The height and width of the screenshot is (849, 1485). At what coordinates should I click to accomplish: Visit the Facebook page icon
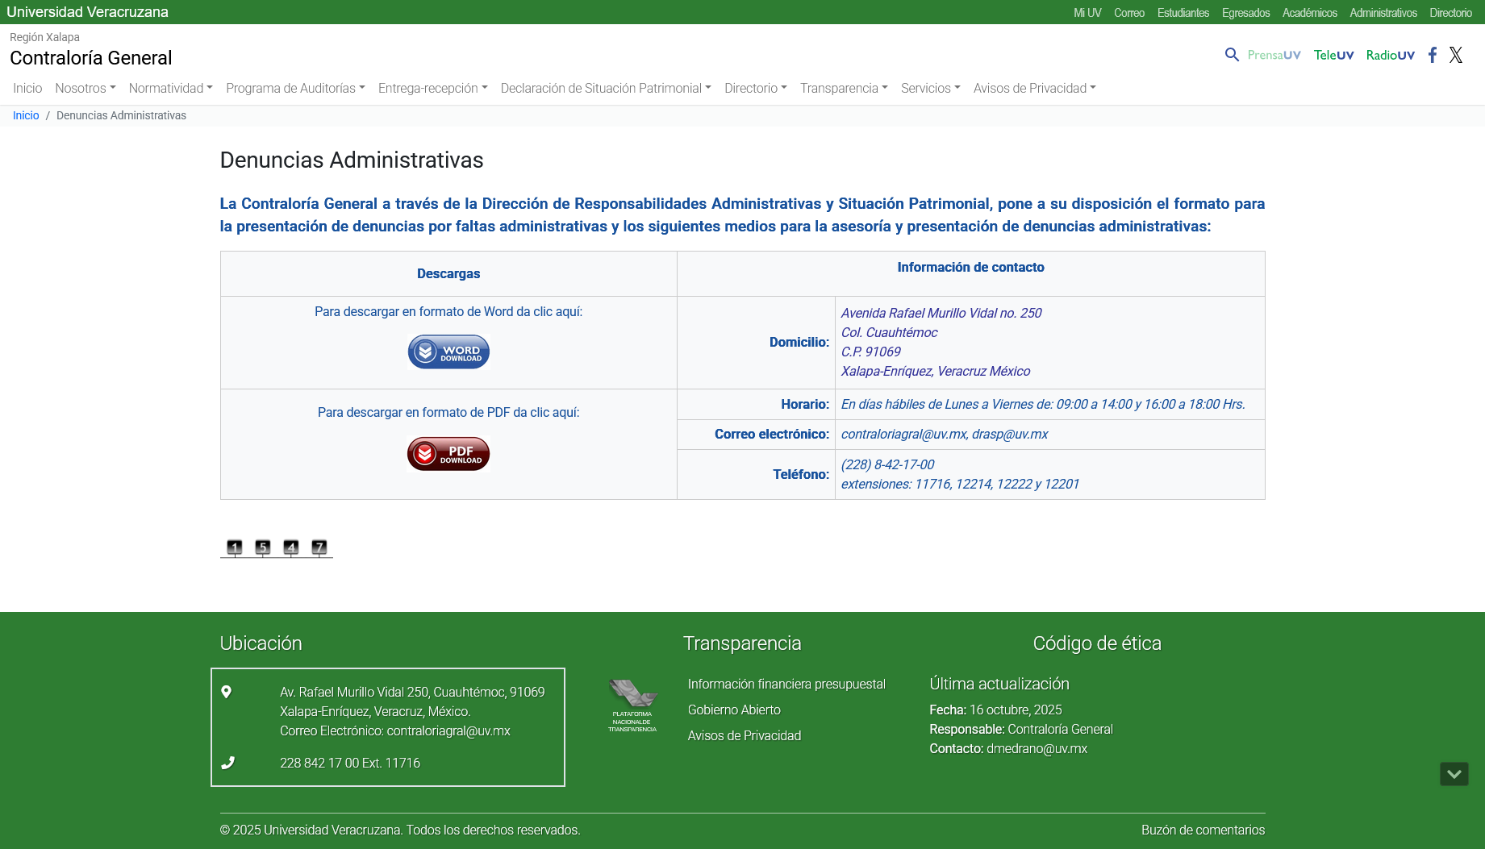click(1433, 55)
